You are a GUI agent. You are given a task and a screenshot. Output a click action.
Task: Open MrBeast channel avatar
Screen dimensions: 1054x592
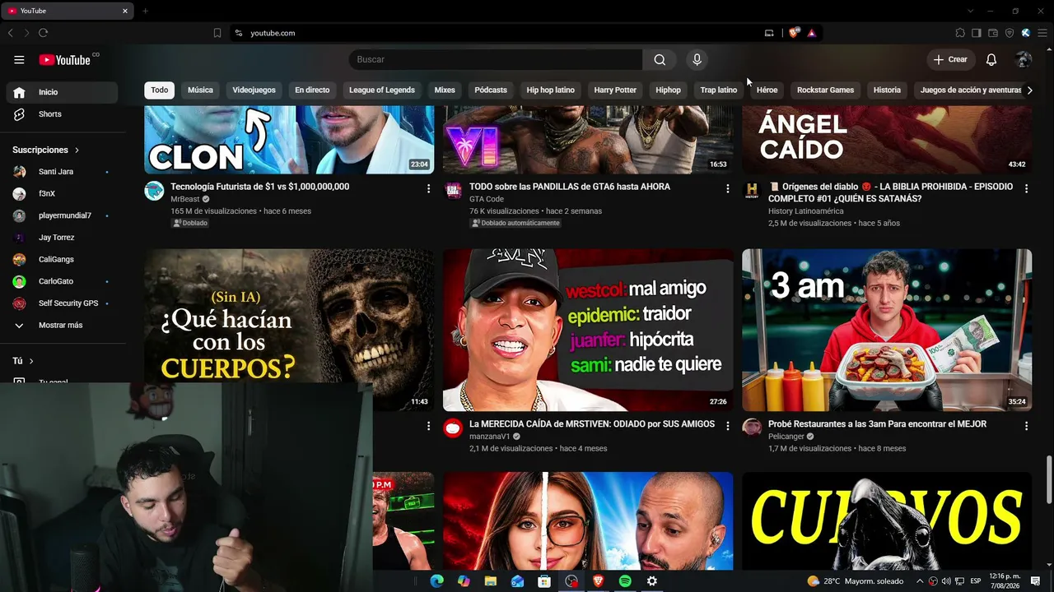(x=154, y=191)
